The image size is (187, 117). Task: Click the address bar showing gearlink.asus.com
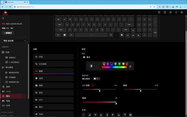coord(82,7)
